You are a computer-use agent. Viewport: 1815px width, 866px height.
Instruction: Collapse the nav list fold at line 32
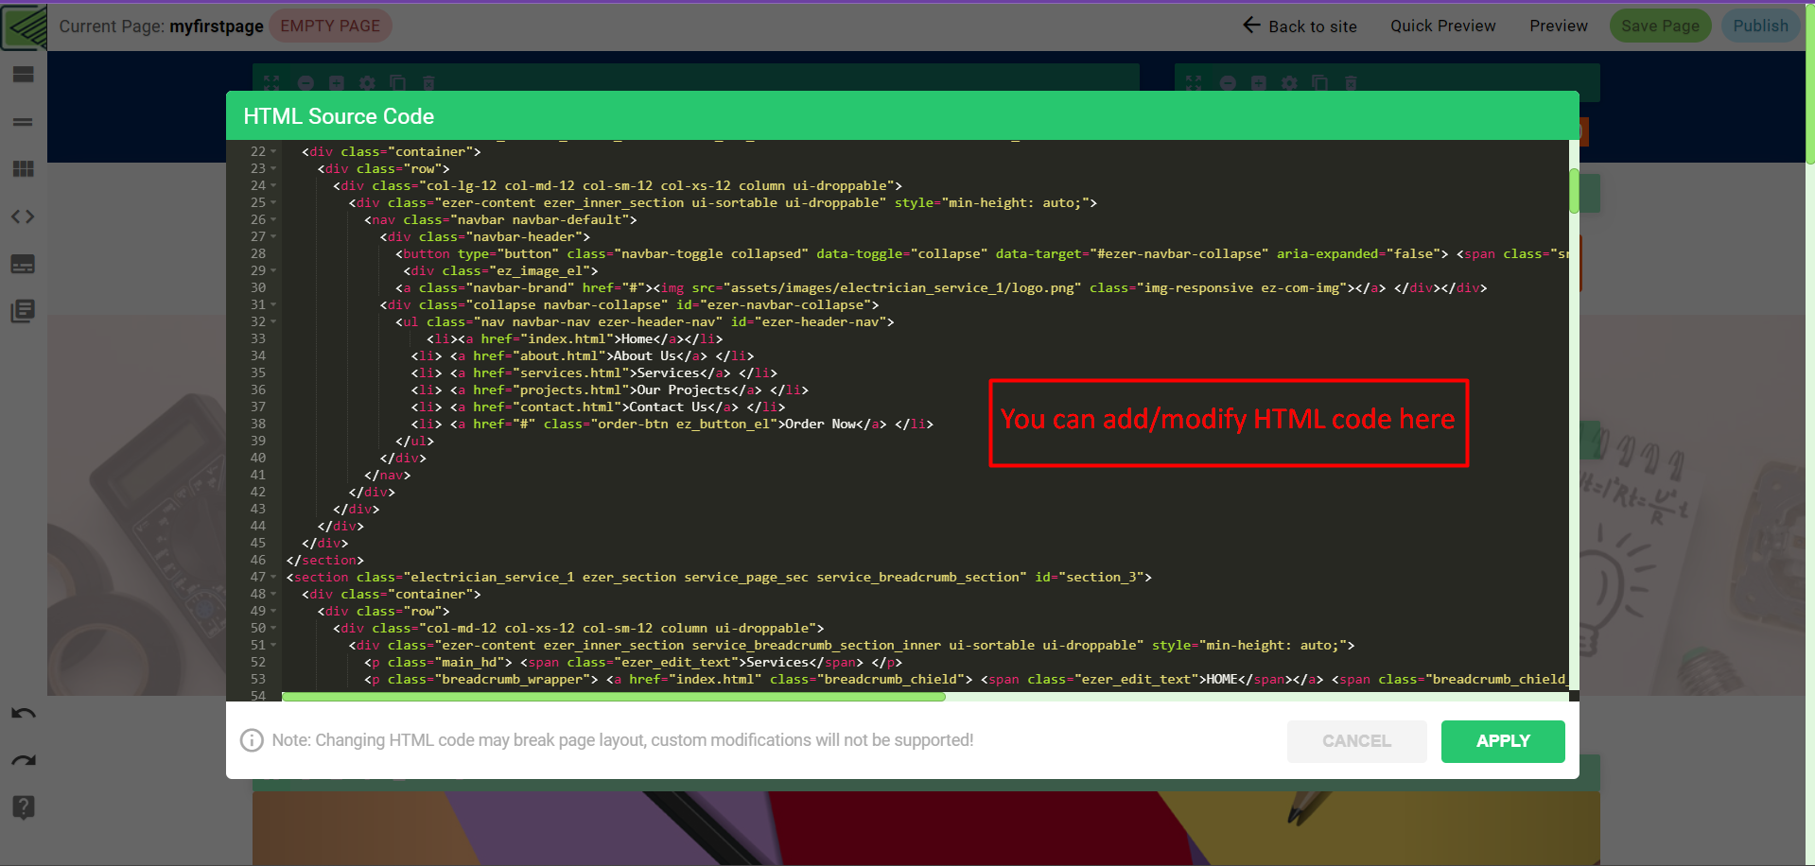(x=273, y=321)
